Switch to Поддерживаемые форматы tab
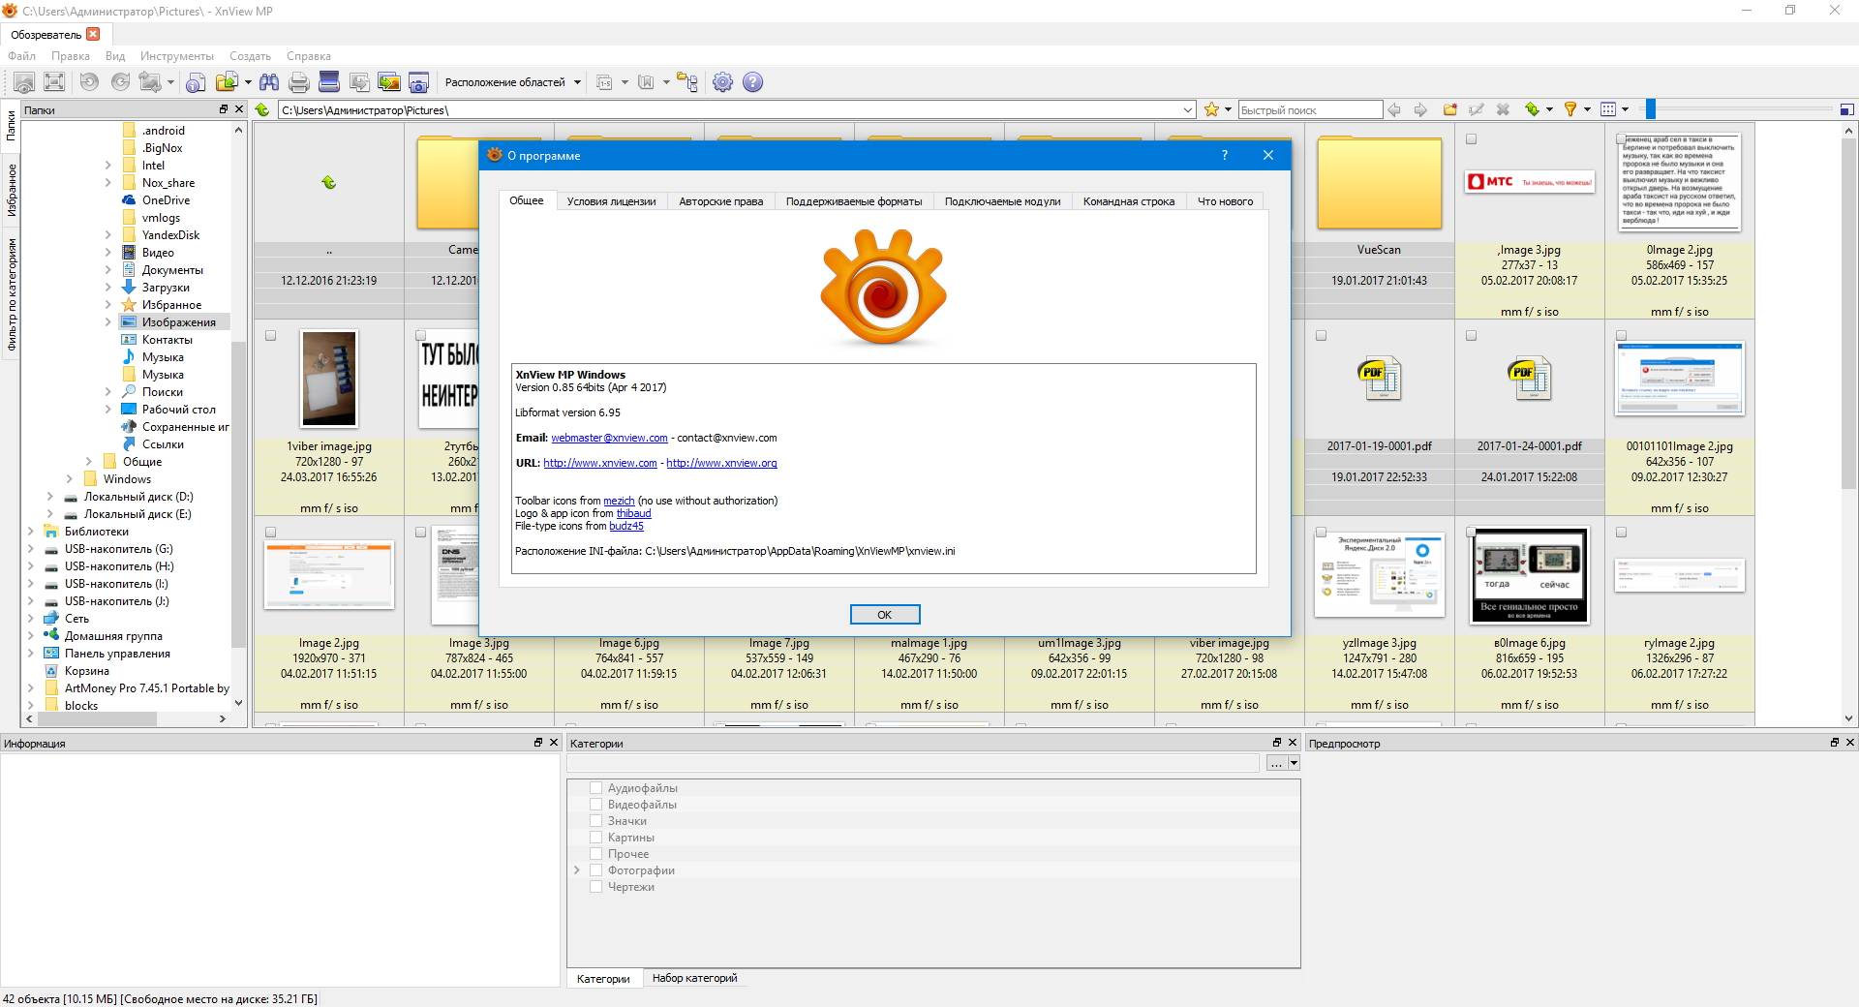Image resolution: width=1859 pixels, height=1007 pixels. [853, 201]
